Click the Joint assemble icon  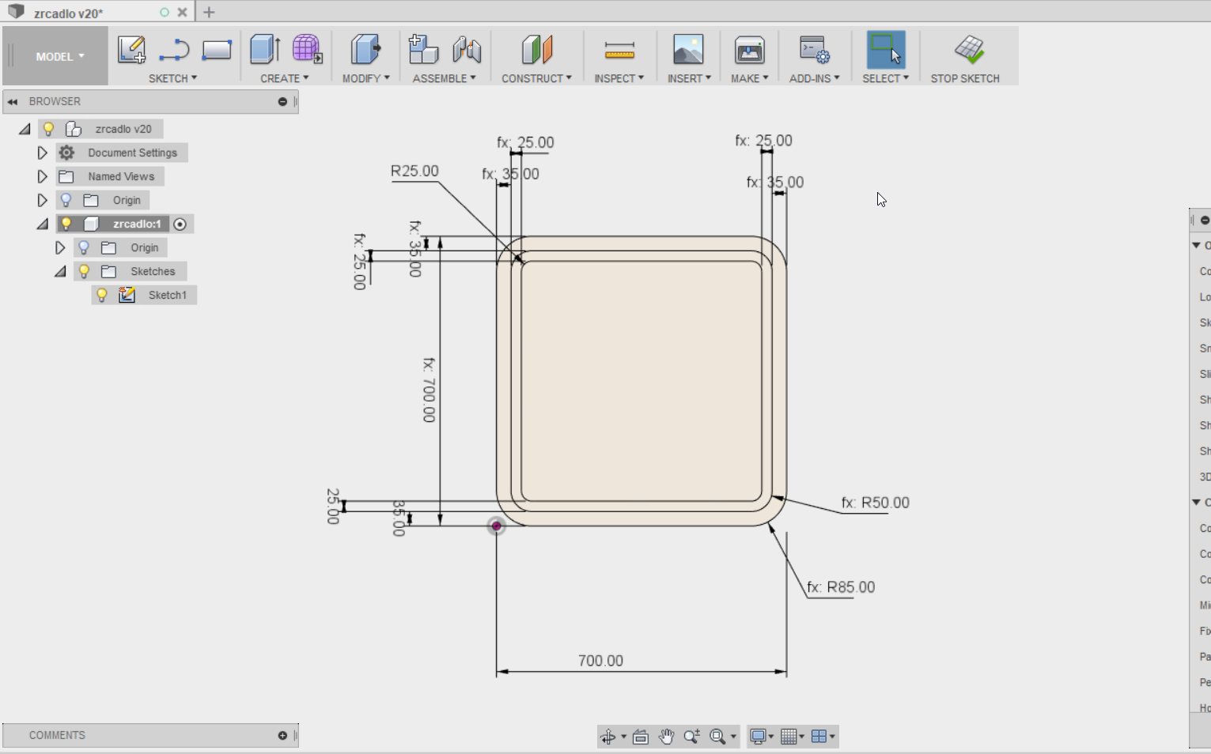pos(467,49)
